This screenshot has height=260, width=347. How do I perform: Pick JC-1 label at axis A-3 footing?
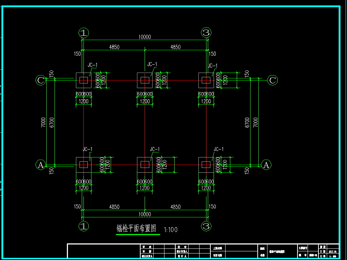[x=219, y=149]
